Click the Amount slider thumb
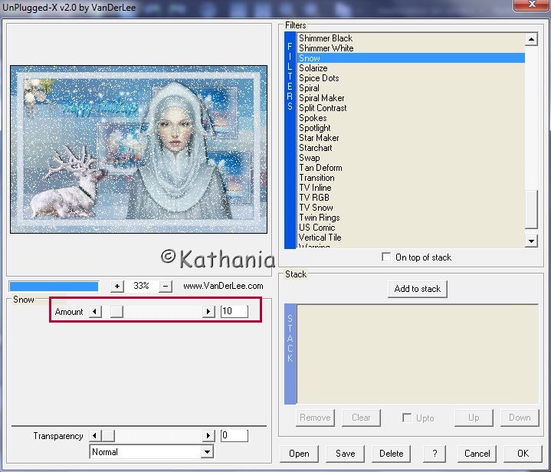Viewport: 551px width, 472px height. pyautogui.click(x=116, y=311)
